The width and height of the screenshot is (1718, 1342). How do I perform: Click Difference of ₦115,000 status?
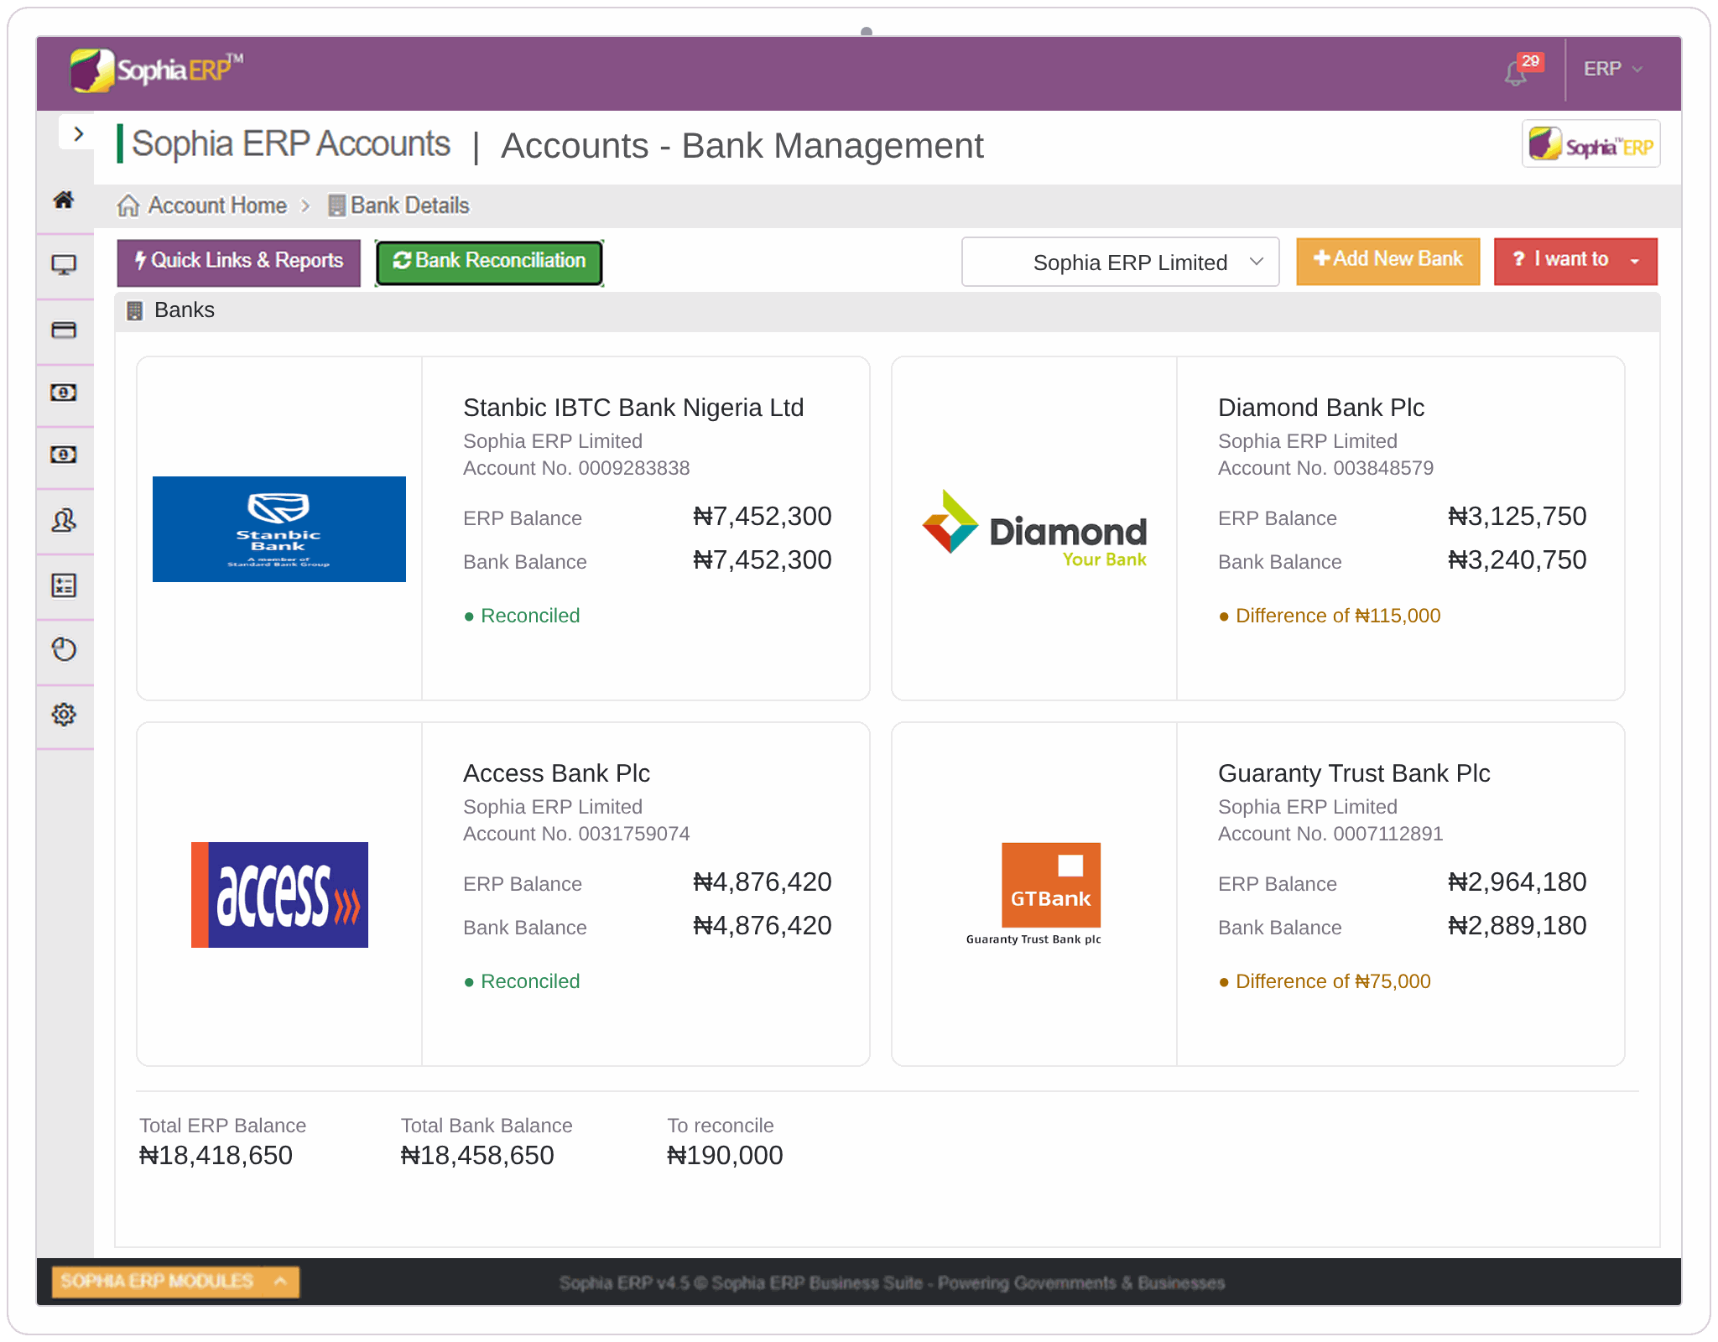(1330, 616)
